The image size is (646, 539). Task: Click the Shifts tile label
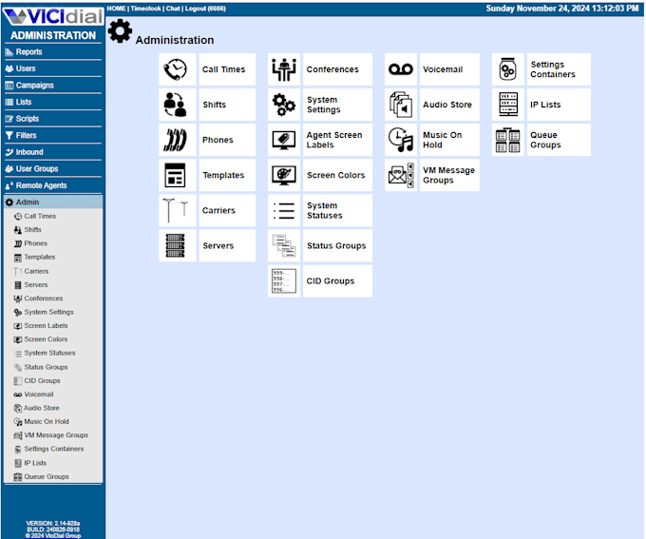pyautogui.click(x=227, y=105)
